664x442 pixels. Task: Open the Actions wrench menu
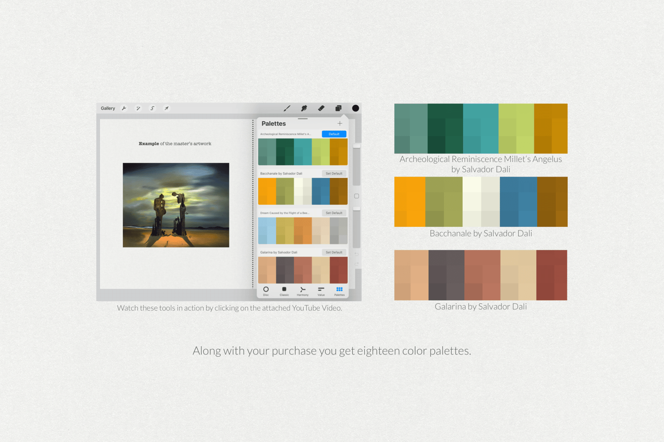tap(124, 108)
